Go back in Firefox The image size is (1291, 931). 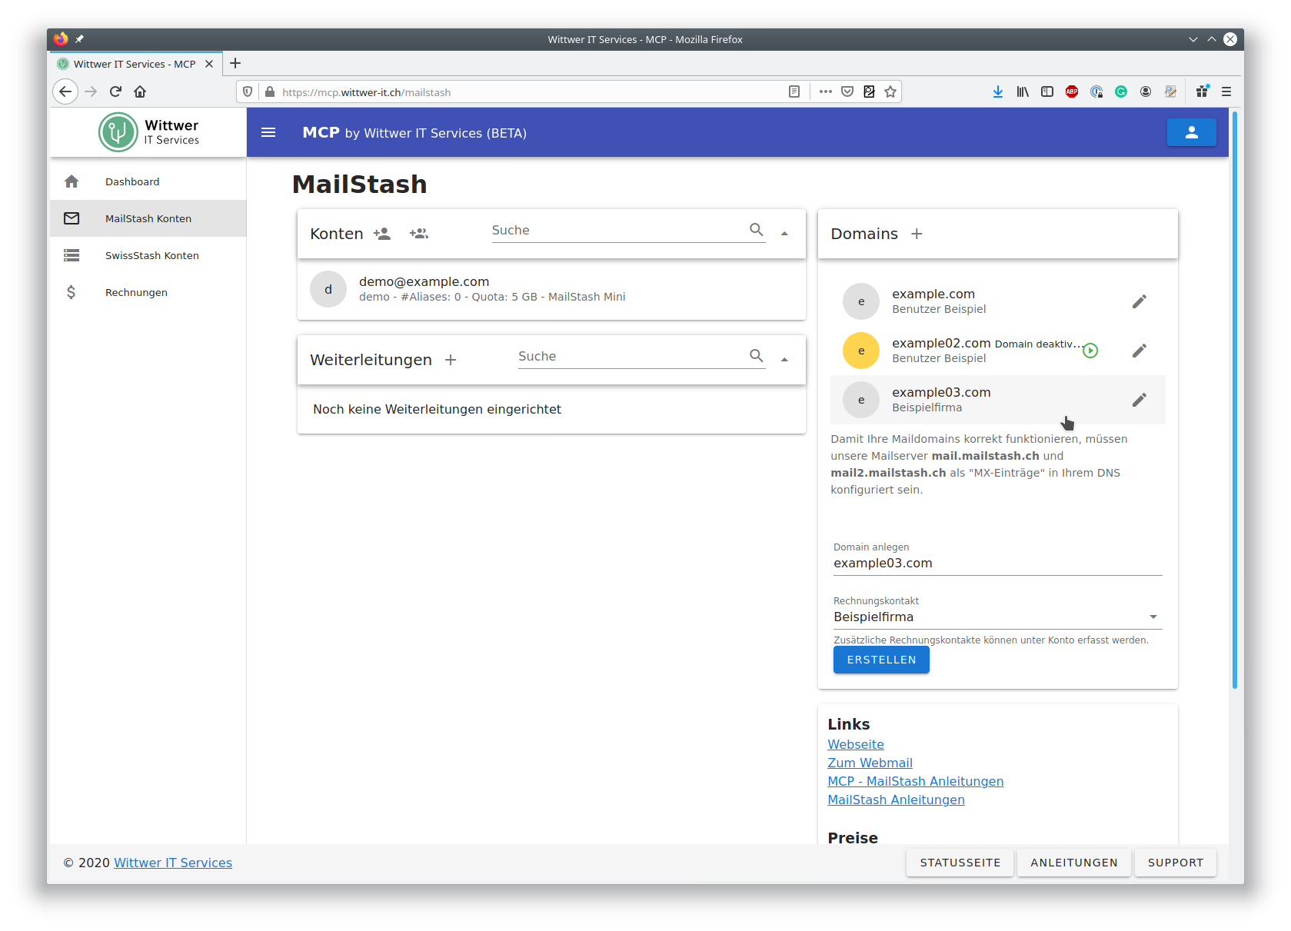coord(65,91)
